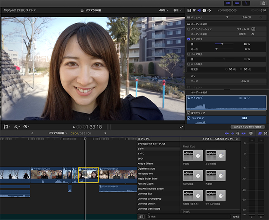Toggle the browser display icon in top toolbar
Viewport: 269px width, 220px height.
(x=228, y=3)
